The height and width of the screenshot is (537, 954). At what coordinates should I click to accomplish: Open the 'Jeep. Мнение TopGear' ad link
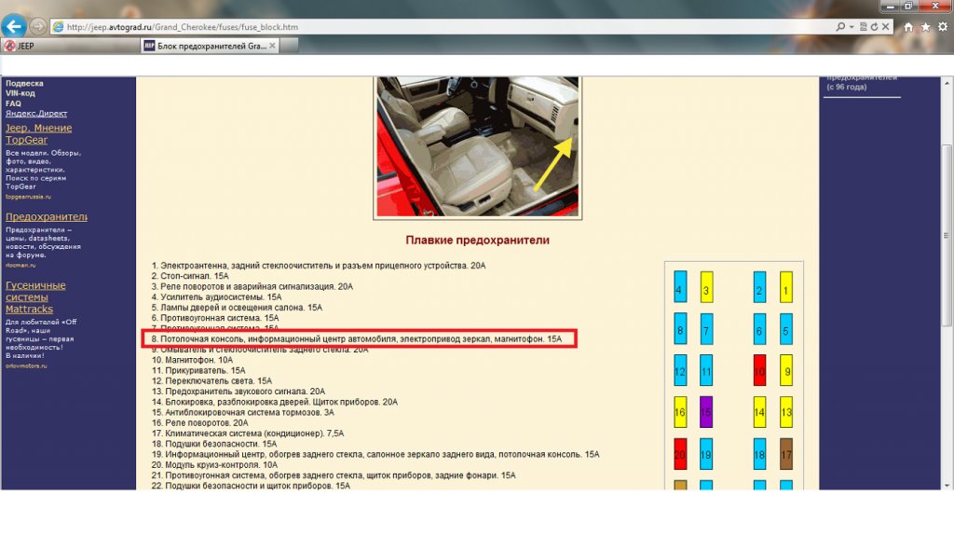tap(38, 134)
